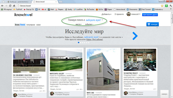173x98 pixels.
Task: Open RuTor bookmark
Action: [x=99, y=9]
